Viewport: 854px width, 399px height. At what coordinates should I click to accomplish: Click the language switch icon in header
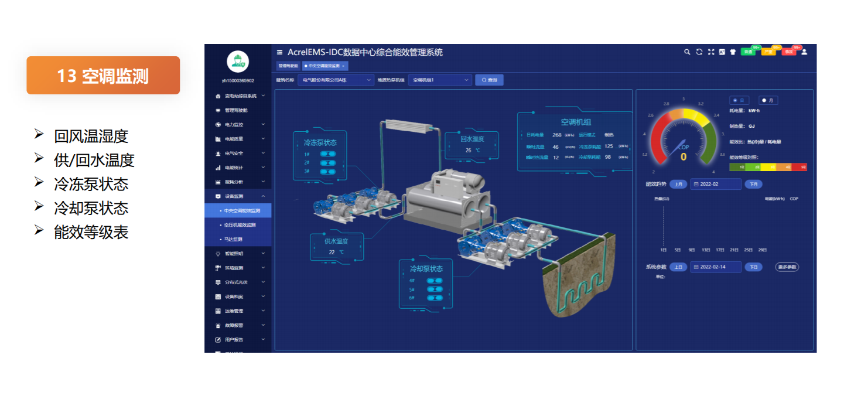(x=722, y=52)
